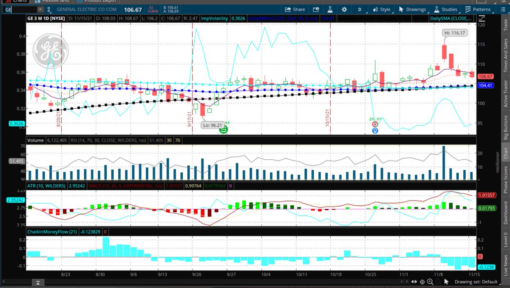Open the Style menu

point(381,9)
